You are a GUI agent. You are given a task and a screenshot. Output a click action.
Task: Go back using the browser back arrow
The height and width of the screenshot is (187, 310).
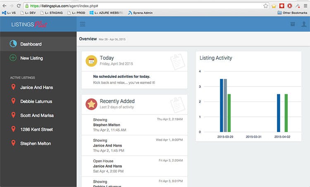(5, 6)
